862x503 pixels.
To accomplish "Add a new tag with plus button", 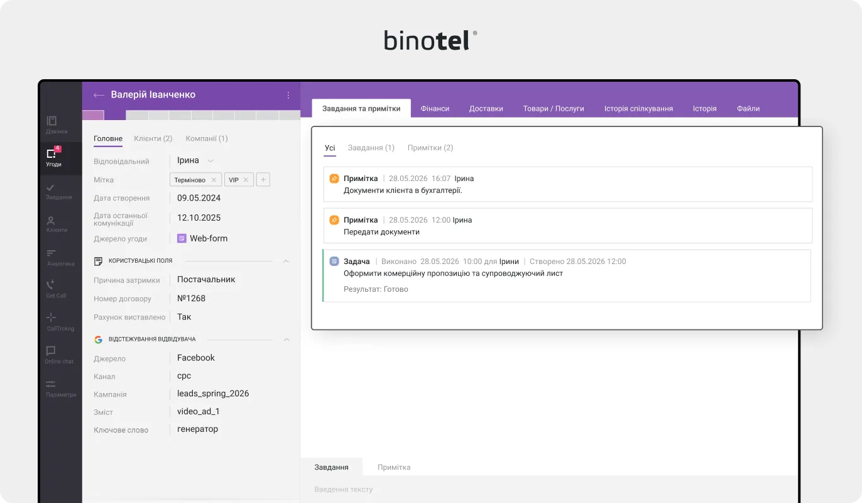I will (263, 180).
